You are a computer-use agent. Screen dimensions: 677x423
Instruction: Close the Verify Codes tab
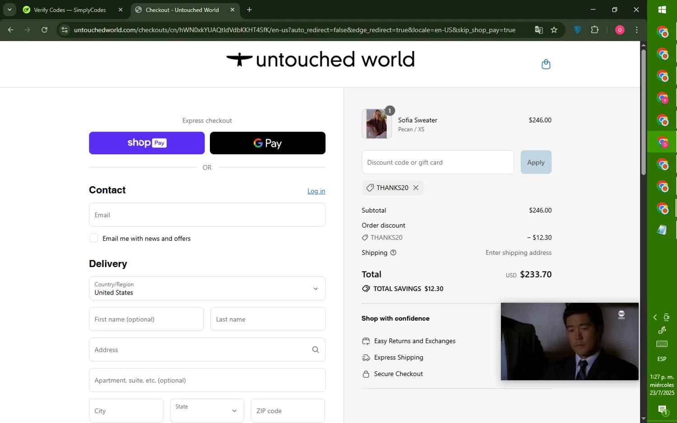tap(121, 9)
